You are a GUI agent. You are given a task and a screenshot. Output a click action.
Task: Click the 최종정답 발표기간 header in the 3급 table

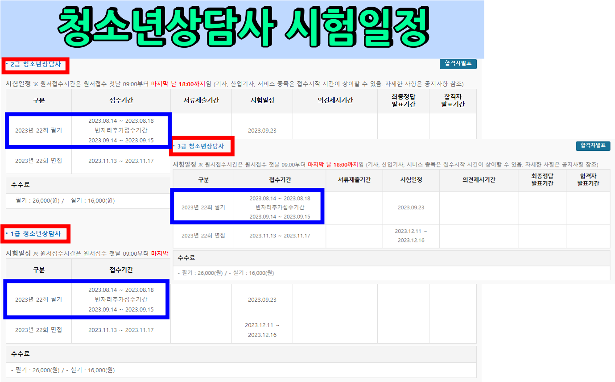coord(542,180)
